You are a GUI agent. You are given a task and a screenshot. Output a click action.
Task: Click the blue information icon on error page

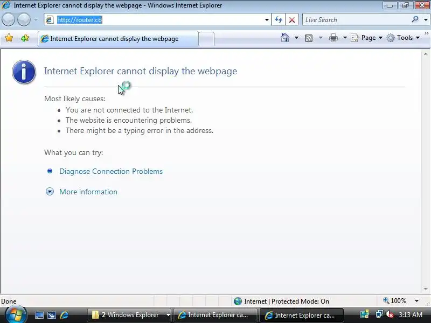[x=24, y=72]
